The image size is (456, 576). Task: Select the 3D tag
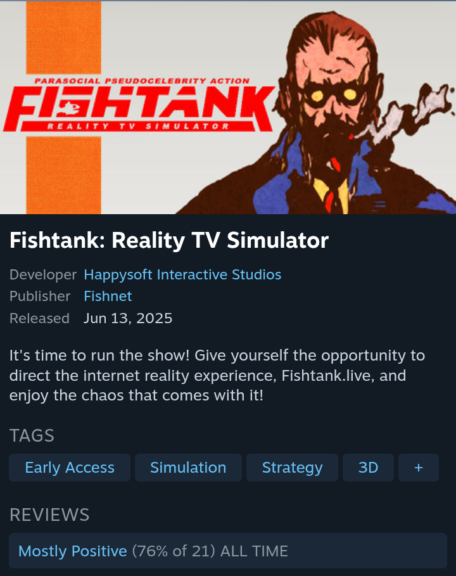tap(368, 468)
